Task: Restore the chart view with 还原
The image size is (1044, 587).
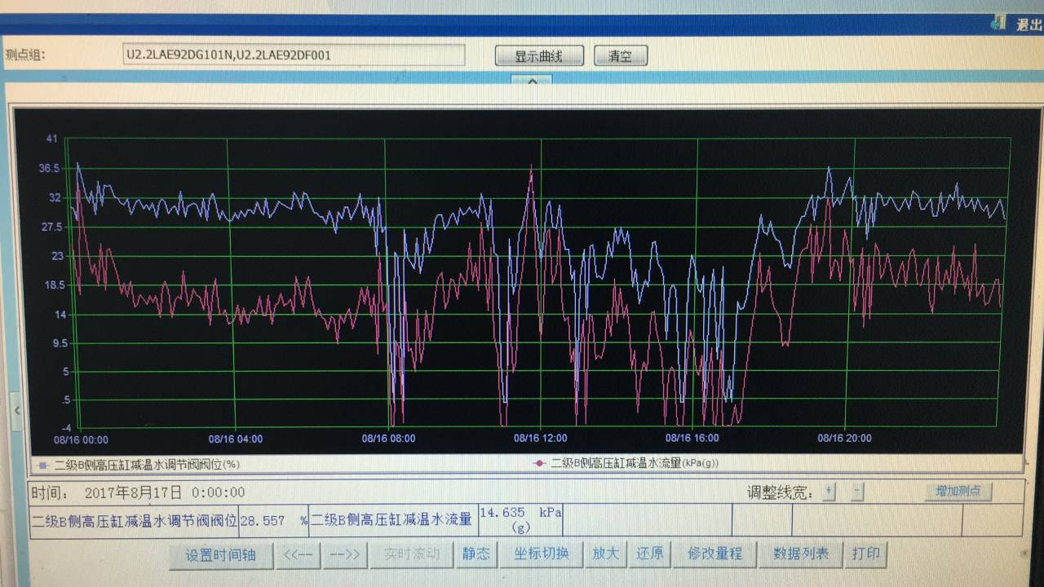Action: click(650, 554)
